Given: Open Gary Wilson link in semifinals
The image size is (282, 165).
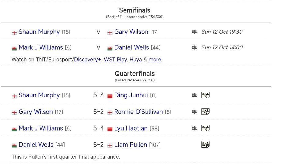Looking at the screenshot, I should click(131, 32).
